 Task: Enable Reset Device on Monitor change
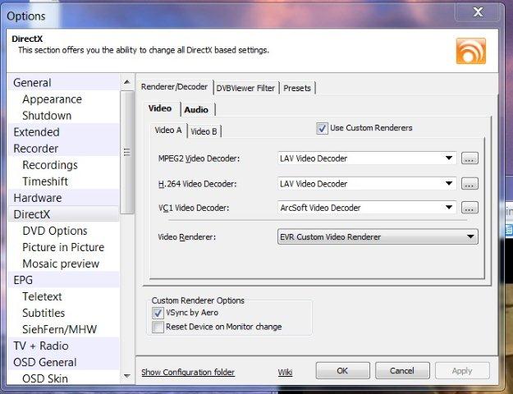click(x=158, y=327)
